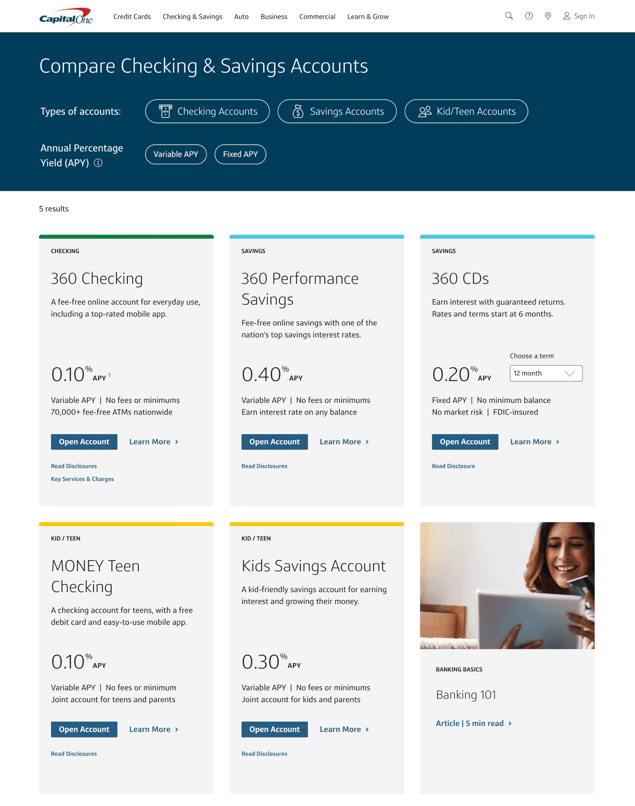Toggle the Kid/Teen Accounts filter
This screenshot has height=806, width=635.
[x=466, y=111]
